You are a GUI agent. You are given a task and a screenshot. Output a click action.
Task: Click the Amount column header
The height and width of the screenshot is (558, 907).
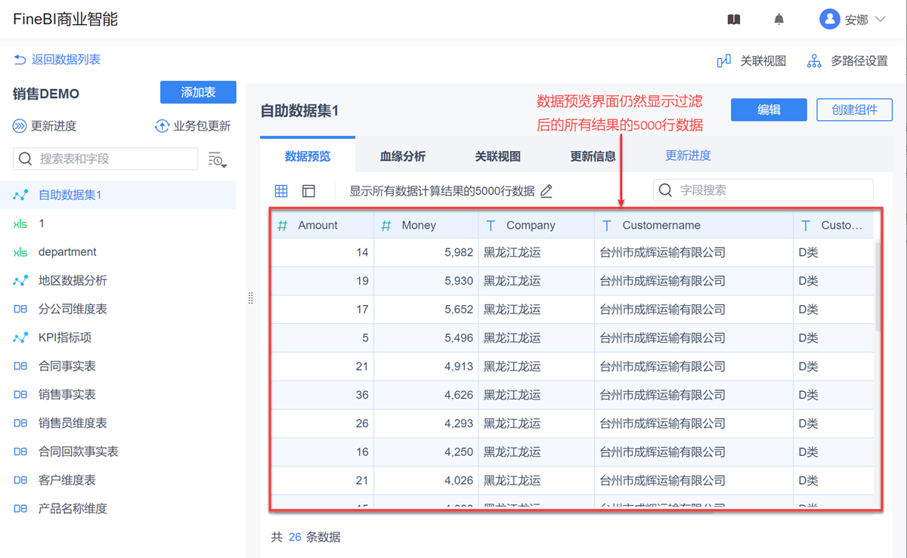coord(323,225)
